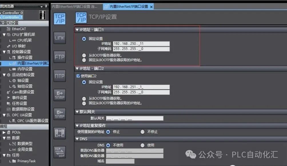The width and height of the screenshot is (287, 166).
Task: Open 内置EtherNet/IP端口设置 in the tree
Action: coord(33,64)
